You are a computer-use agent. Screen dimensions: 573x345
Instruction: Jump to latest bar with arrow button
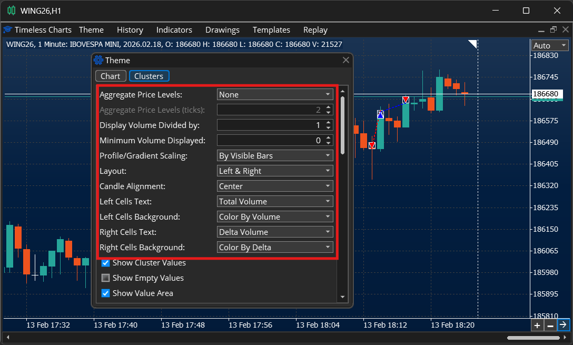click(x=563, y=325)
